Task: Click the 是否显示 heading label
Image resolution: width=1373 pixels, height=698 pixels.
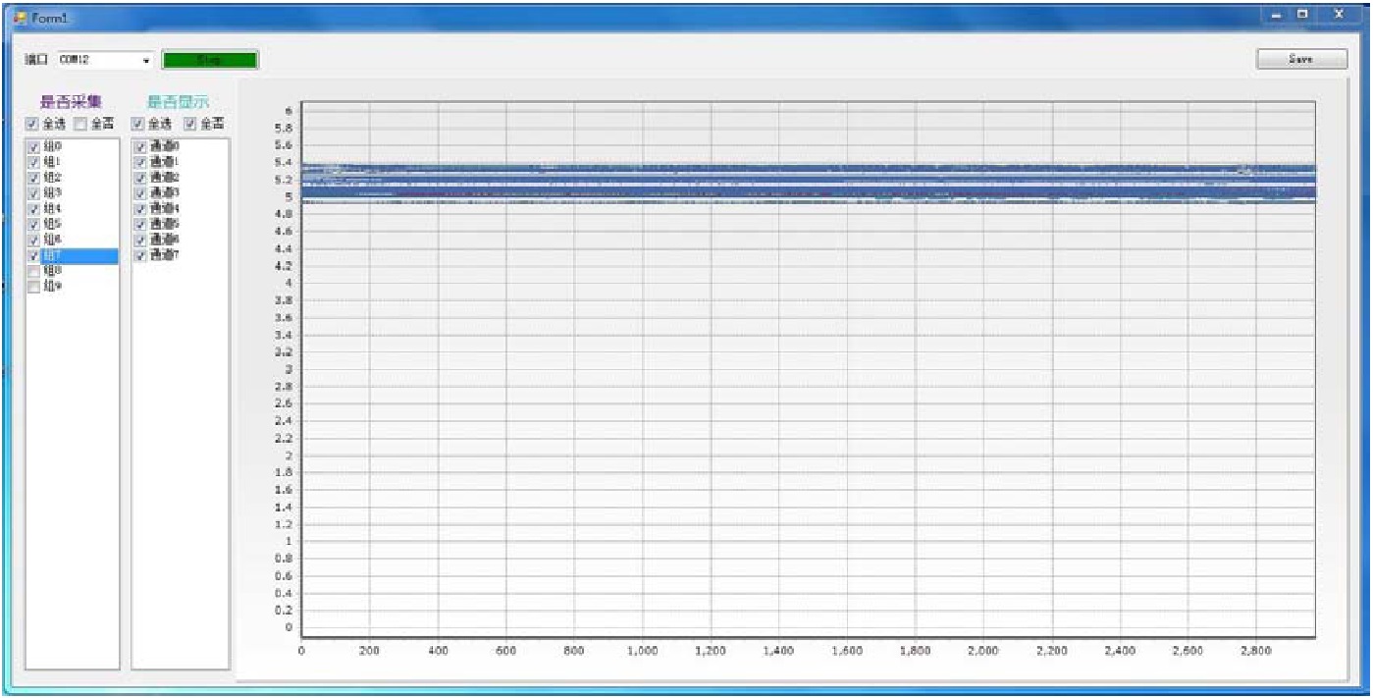Action: (178, 101)
